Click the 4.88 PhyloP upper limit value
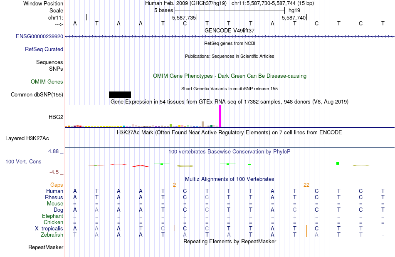 (53, 151)
